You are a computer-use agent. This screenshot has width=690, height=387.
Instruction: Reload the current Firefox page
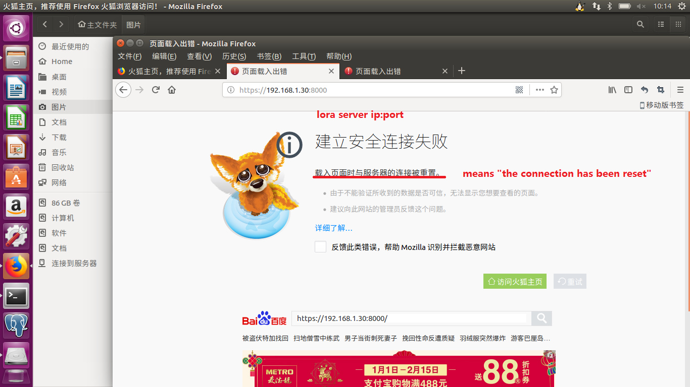[156, 90]
